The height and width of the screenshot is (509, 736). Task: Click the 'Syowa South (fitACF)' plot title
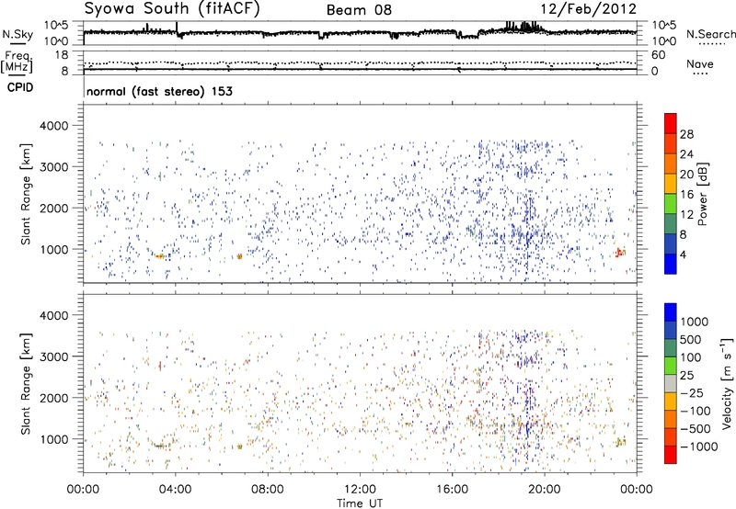172,9
